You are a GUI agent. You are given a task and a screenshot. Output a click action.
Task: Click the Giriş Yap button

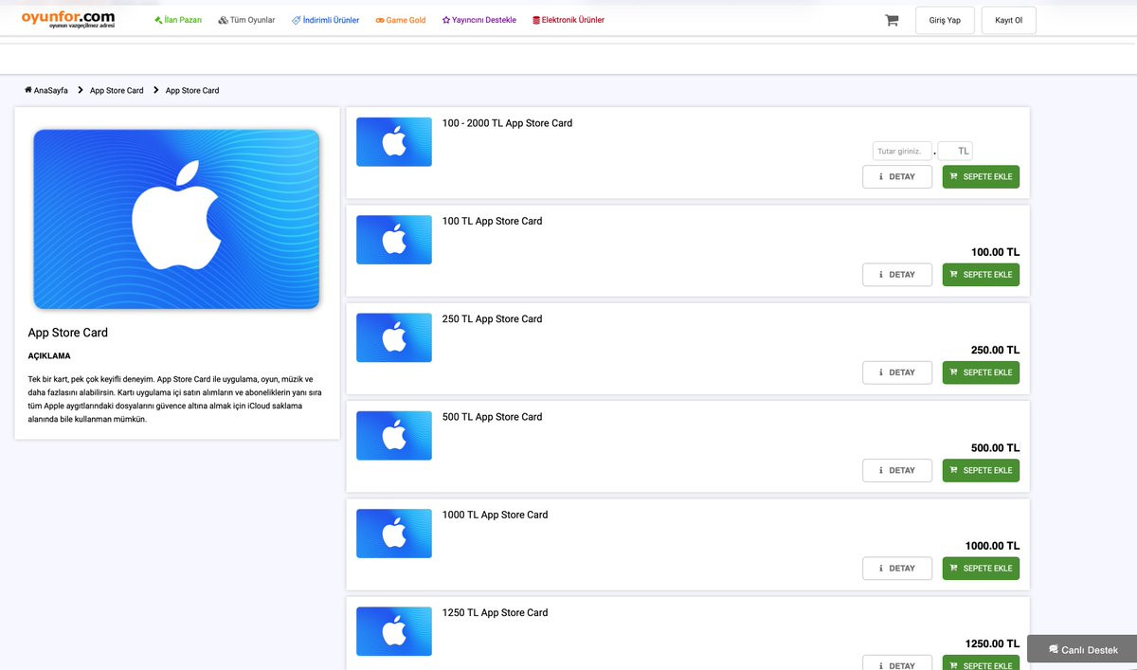945,20
